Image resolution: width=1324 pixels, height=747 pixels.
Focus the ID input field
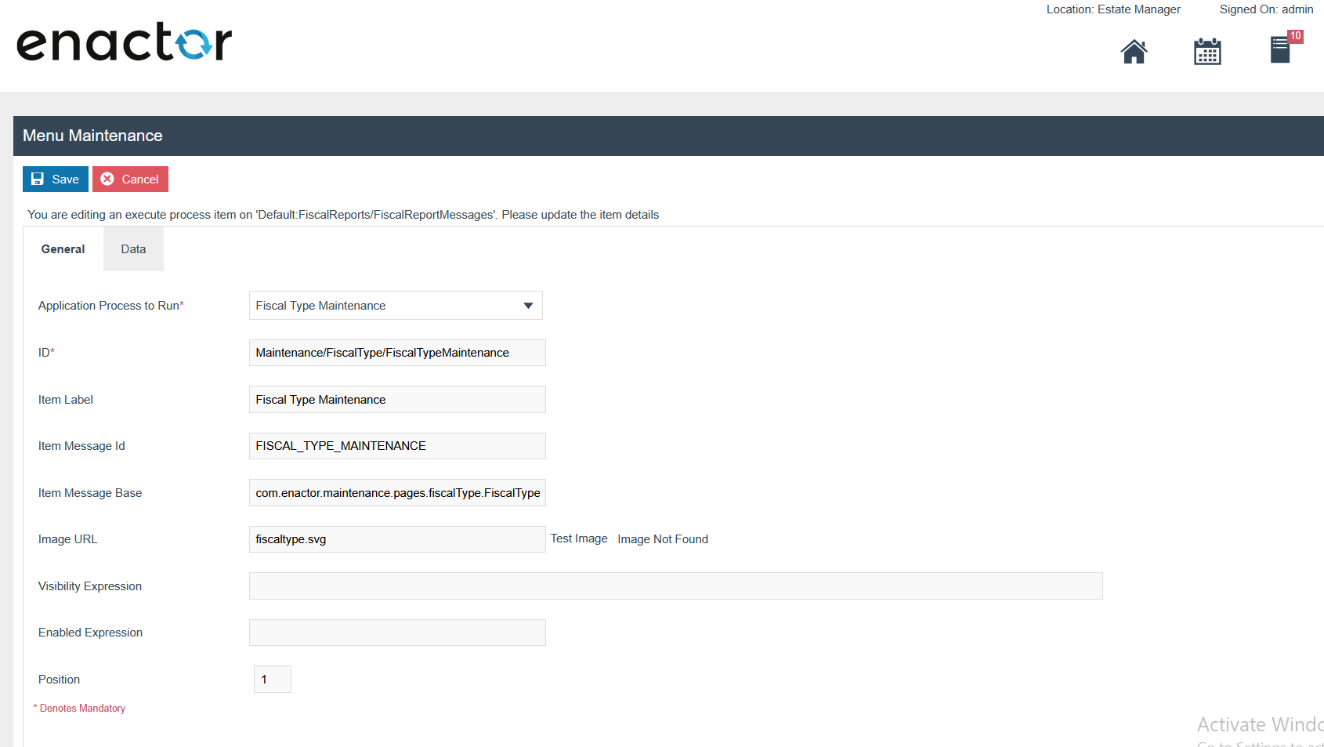(x=397, y=353)
